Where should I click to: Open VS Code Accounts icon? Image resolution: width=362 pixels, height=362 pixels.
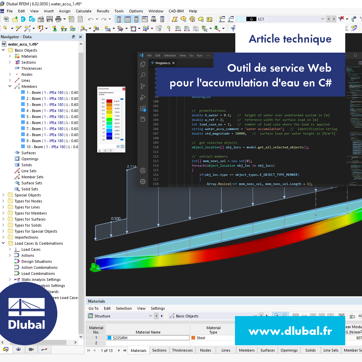(x=143, y=171)
